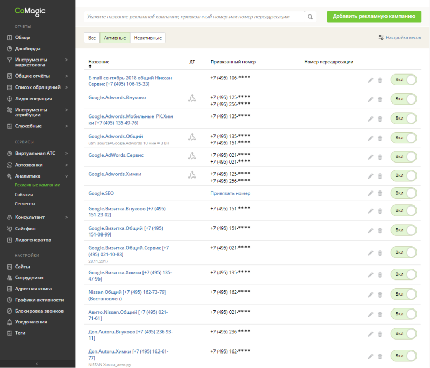430x368 pixels.
Task: Edit the Доп.Autoru.Внуково campaign
Action: (x=370, y=334)
